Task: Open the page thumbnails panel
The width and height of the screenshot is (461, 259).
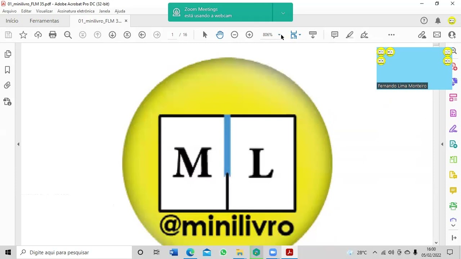Action: pyautogui.click(x=8, y=54)
